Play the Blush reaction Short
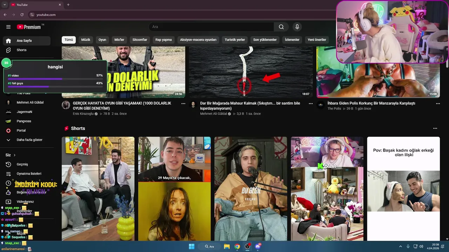Screen dimensions: 449x252 pyautogui.click(x=327, y=188)
